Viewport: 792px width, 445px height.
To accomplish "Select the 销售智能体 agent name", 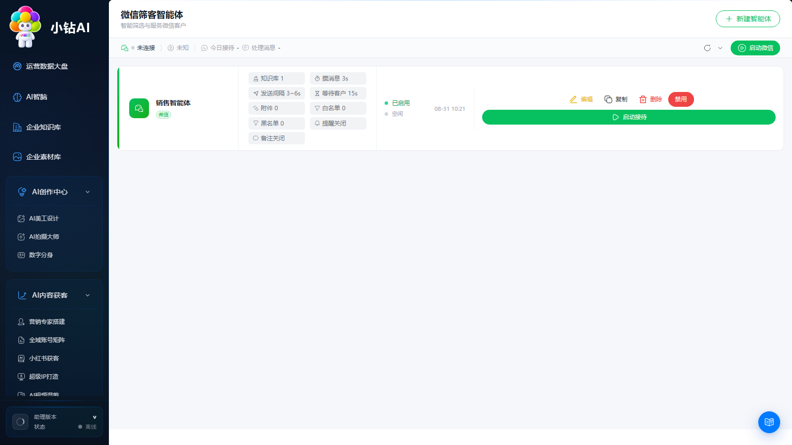I will click(173, 103).
